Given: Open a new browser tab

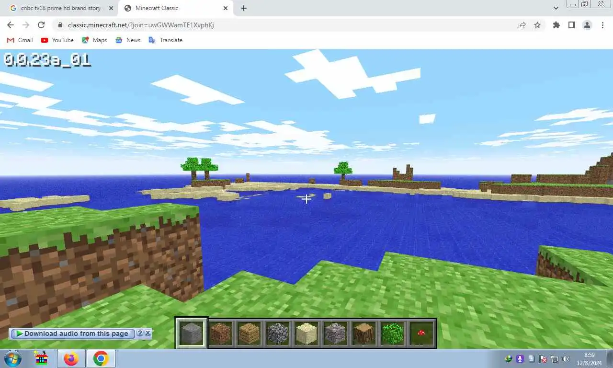Looking at the screenshot, I should [x=243, y=8].
